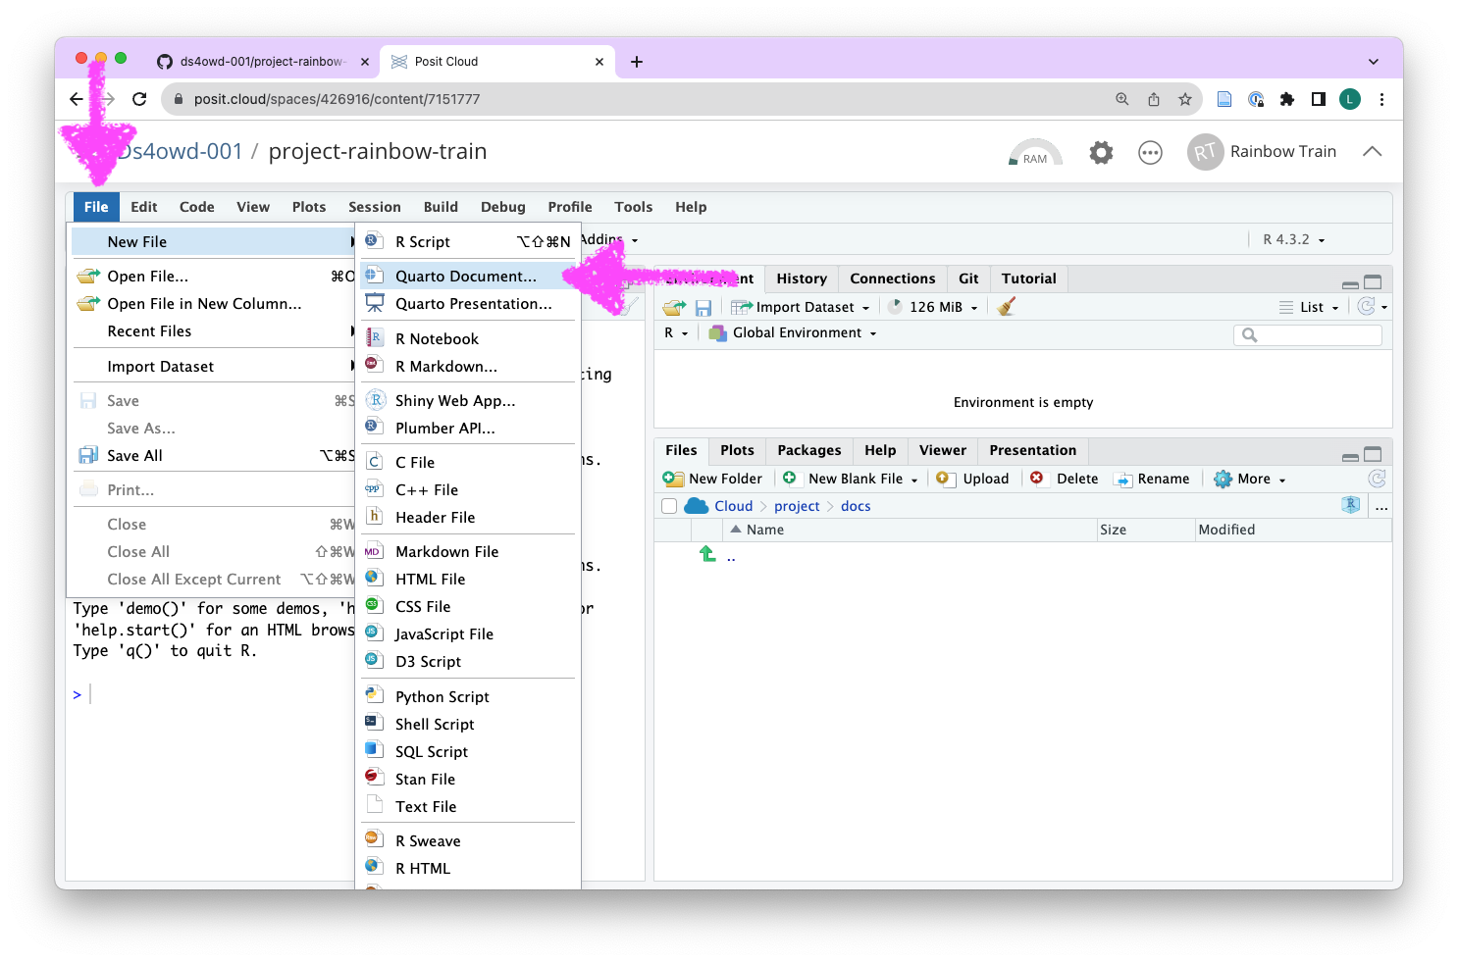Click the New Folder button
1458x962 pixels.
point(713,479)
